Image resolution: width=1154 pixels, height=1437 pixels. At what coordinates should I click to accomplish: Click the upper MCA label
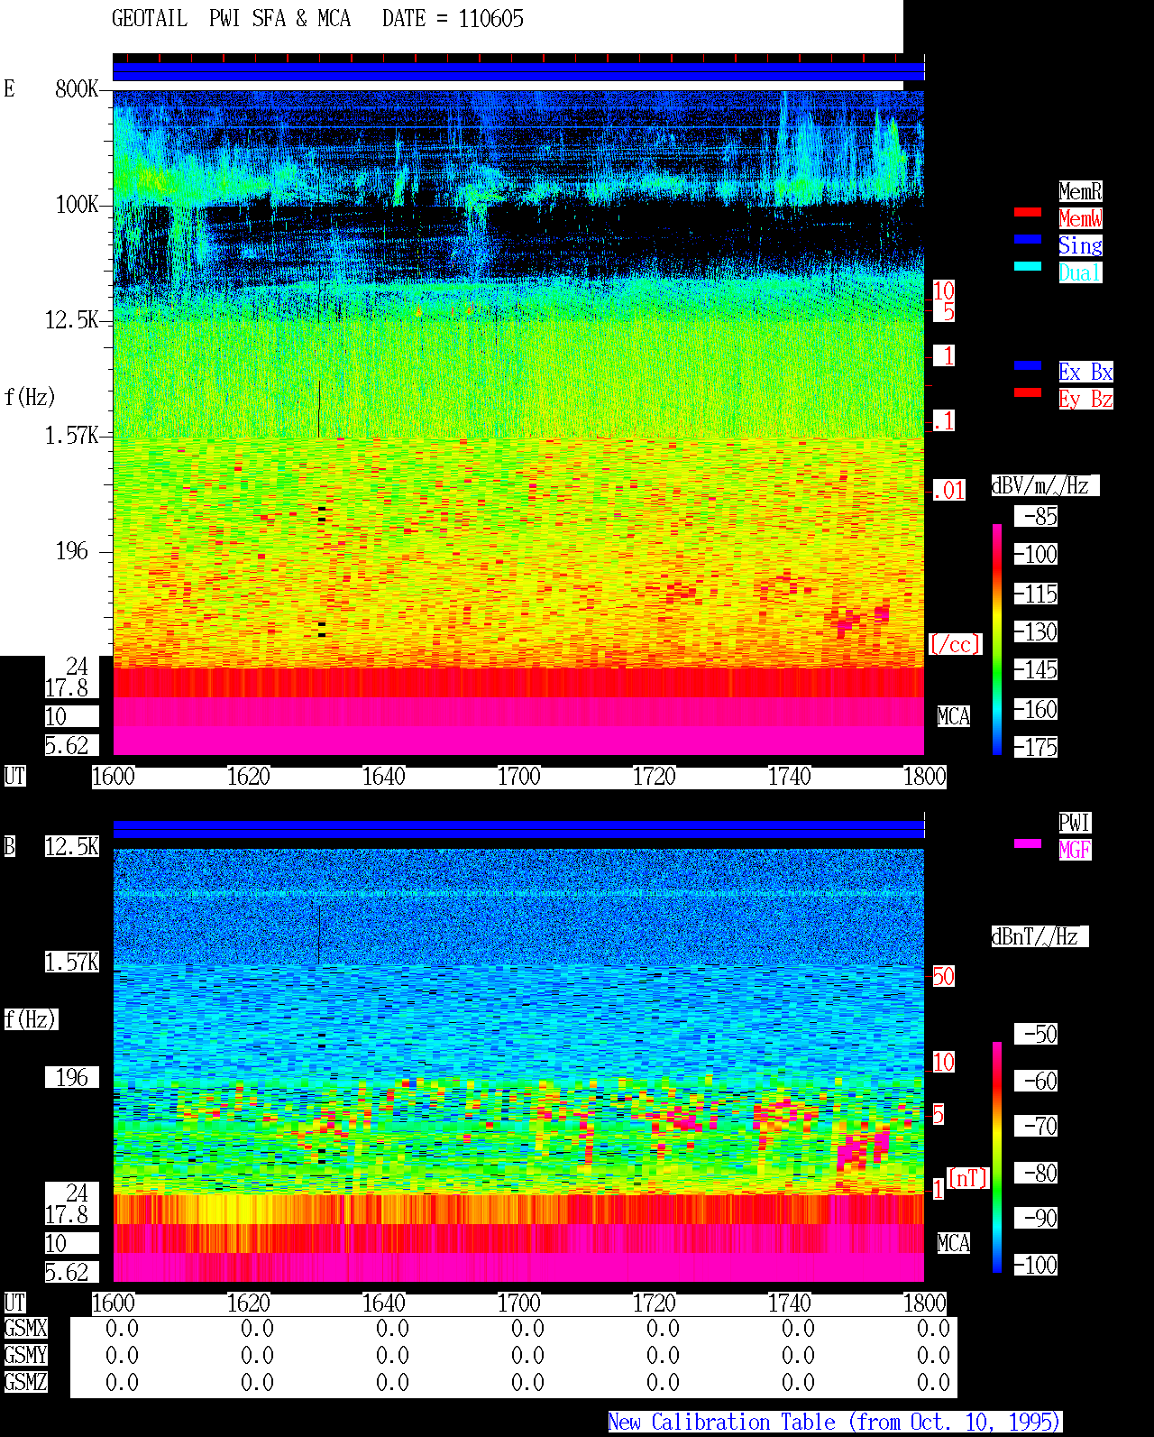(x=954, y=717)
